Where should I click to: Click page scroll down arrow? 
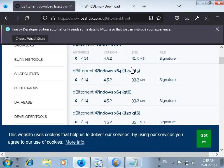(x=221, y=150)
